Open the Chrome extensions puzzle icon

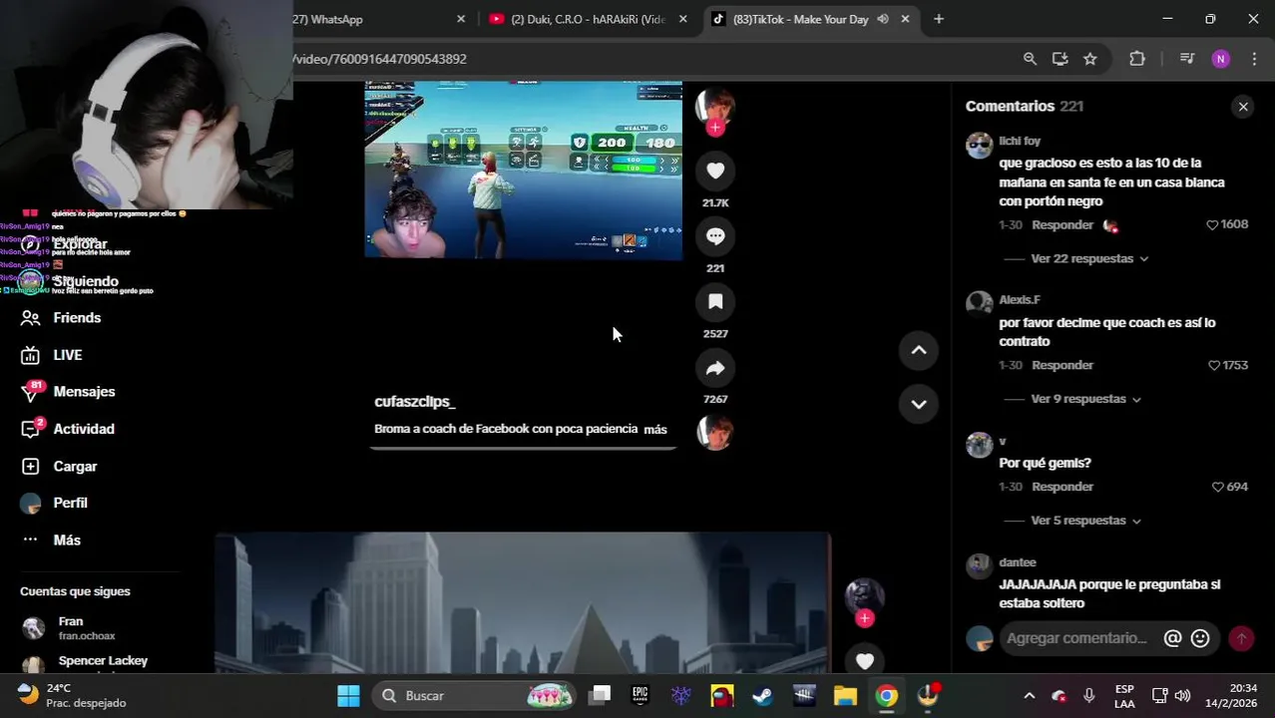click(x=1137, y=59)
